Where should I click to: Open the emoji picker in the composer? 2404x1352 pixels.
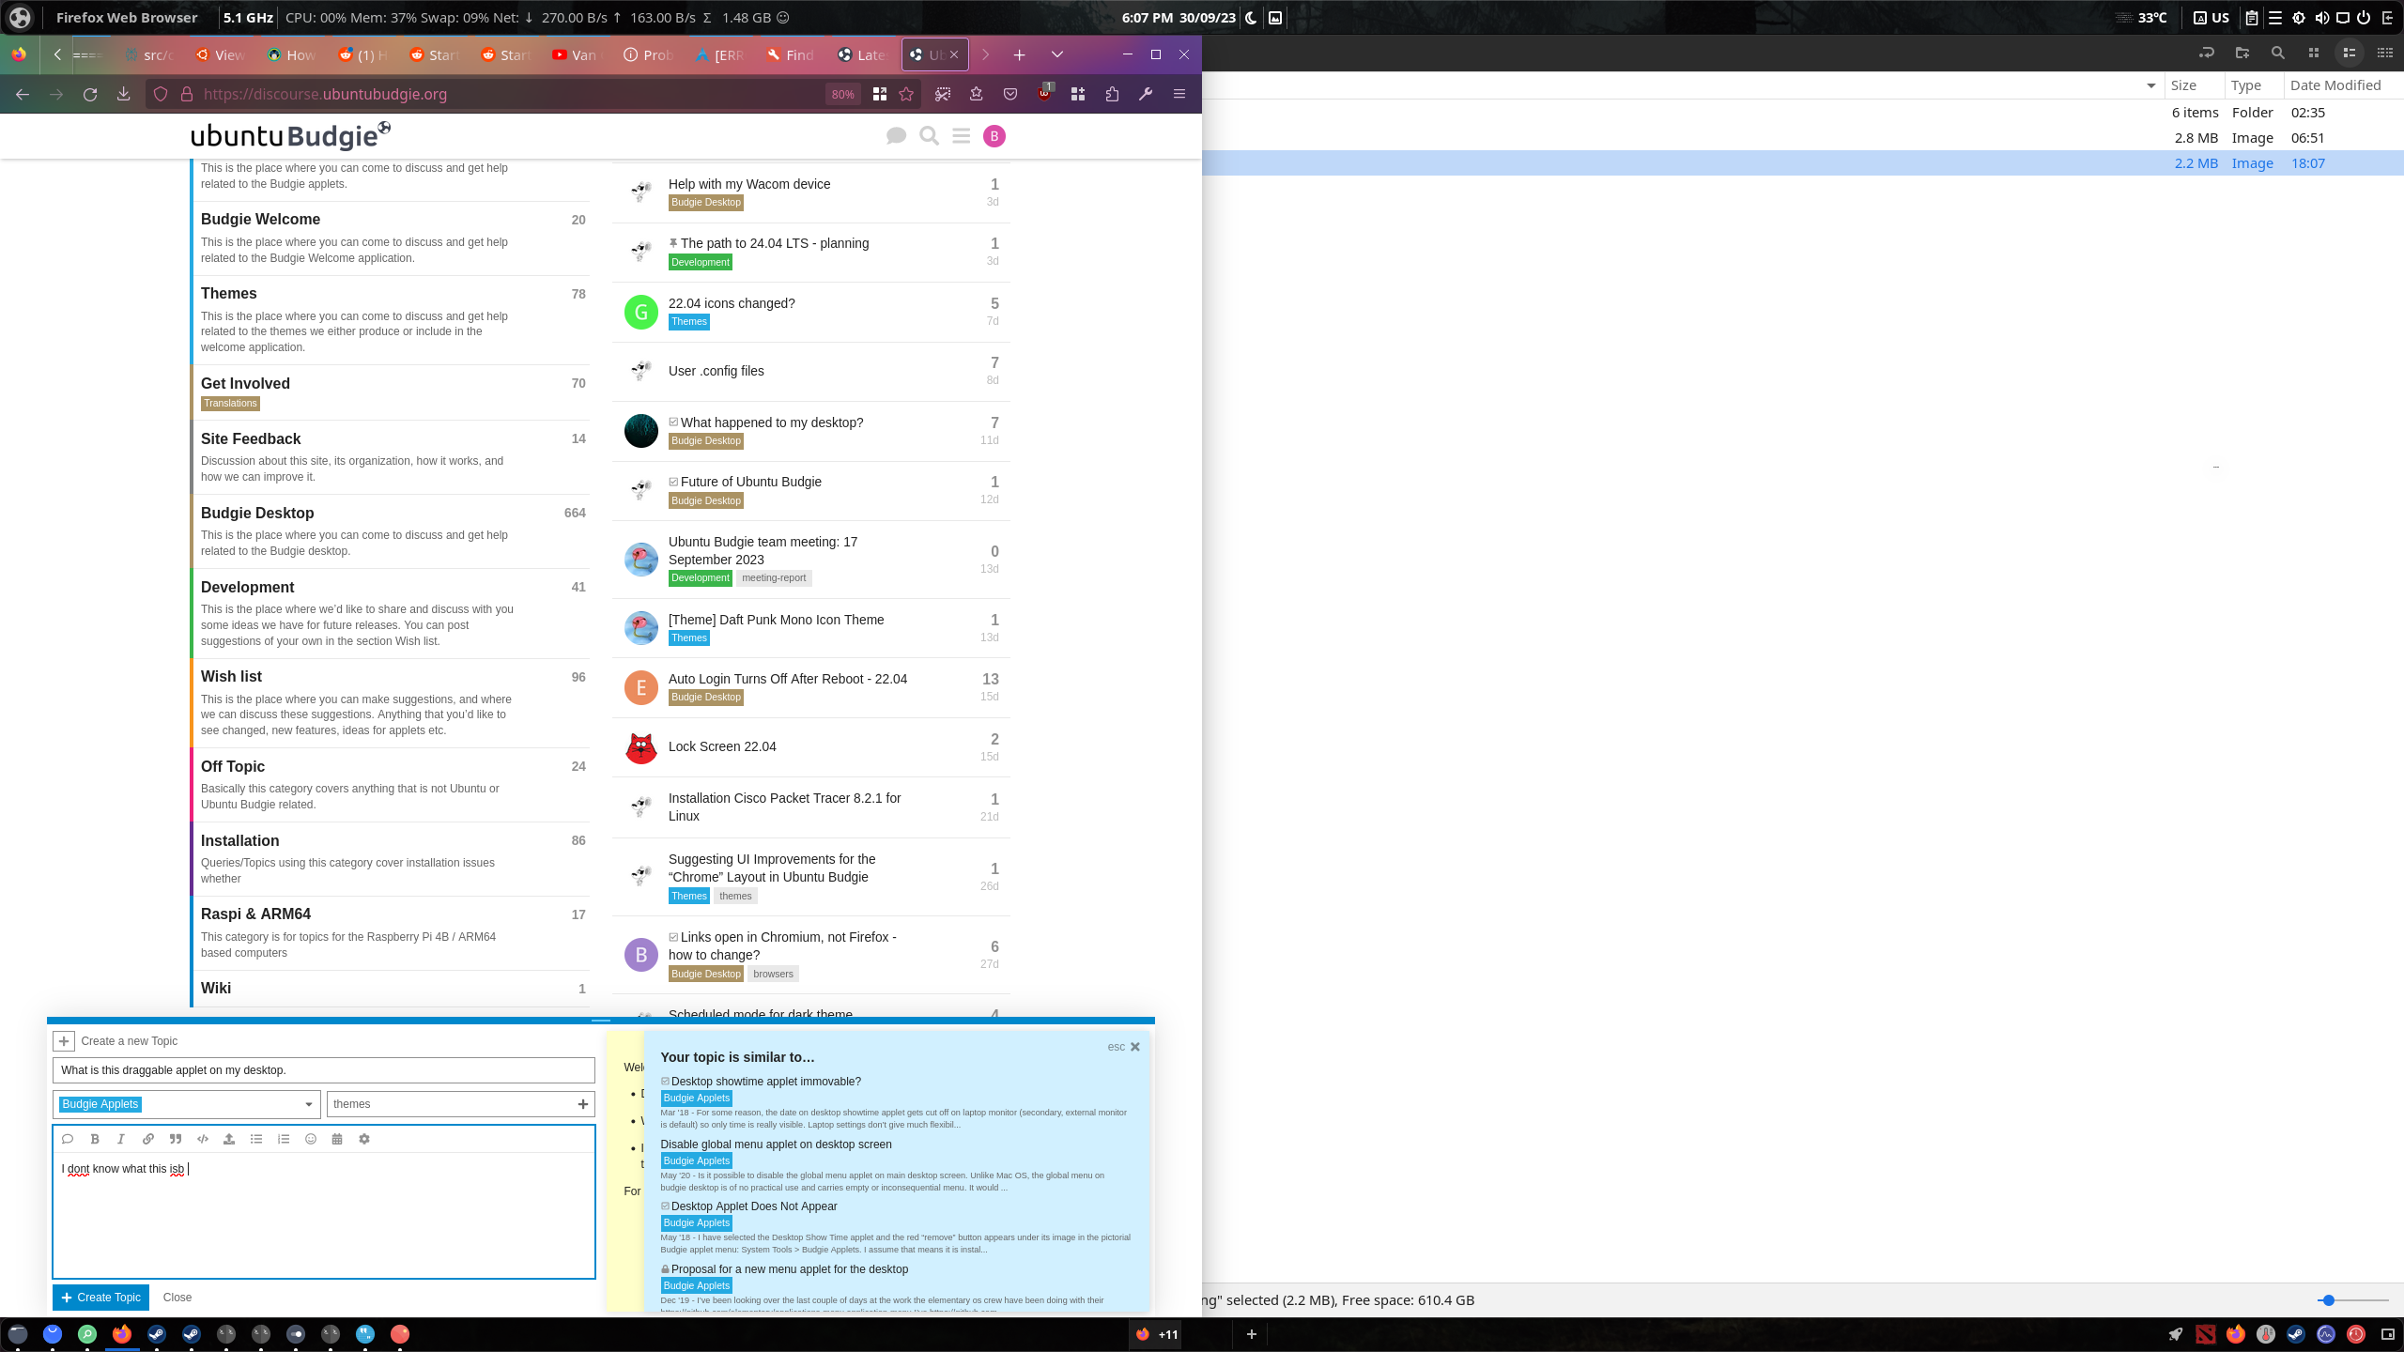coord(311,1139)
